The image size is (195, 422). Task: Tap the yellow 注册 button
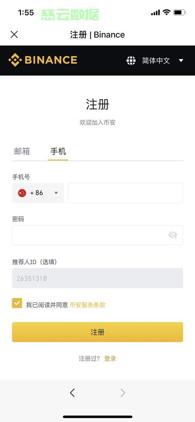(97, 332)
